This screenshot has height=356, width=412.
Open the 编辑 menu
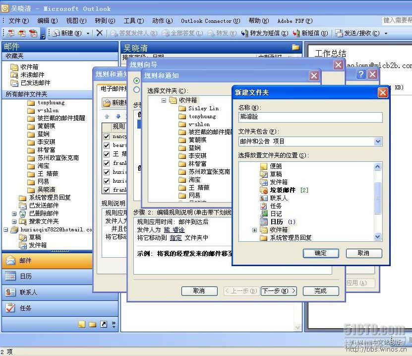pos(47,21)
